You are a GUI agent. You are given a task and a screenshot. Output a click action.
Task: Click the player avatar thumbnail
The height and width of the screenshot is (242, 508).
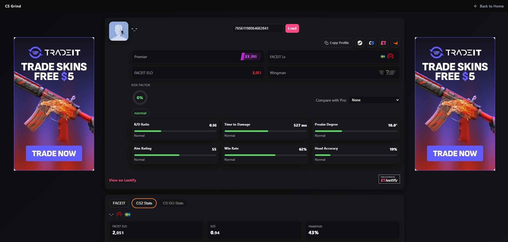point(119,31)
